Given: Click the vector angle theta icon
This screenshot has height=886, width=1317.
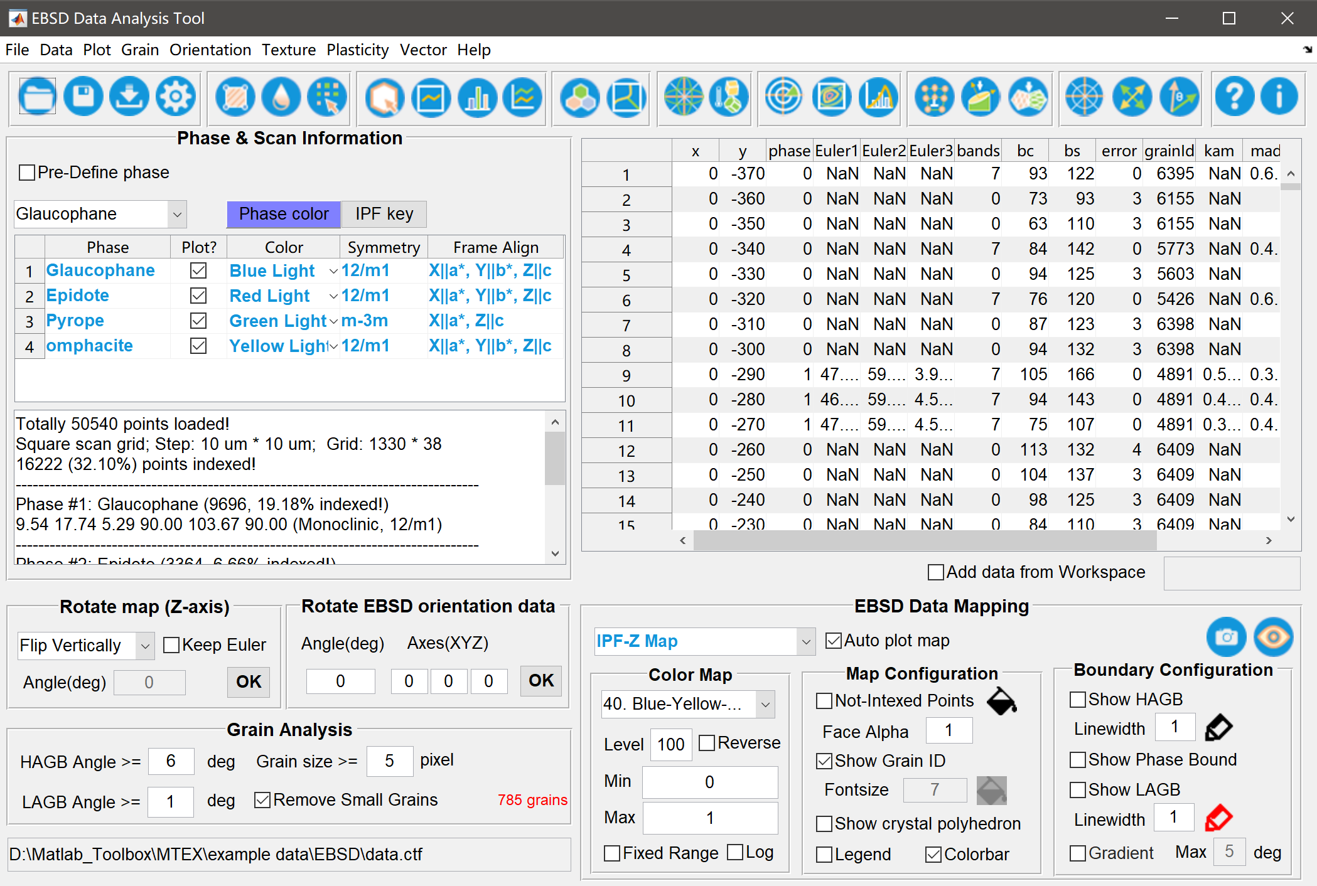Looking at the screenshot, I should pyautogui.click(x=1179, y=97).
